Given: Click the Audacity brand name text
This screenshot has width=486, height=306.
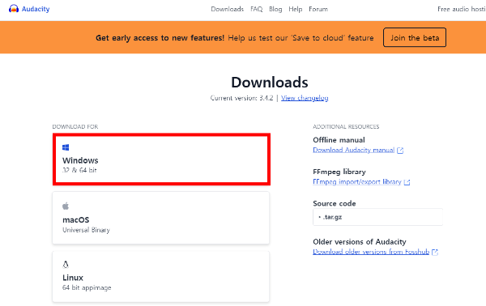Looking at the screenshot, I should coord(36,9).
